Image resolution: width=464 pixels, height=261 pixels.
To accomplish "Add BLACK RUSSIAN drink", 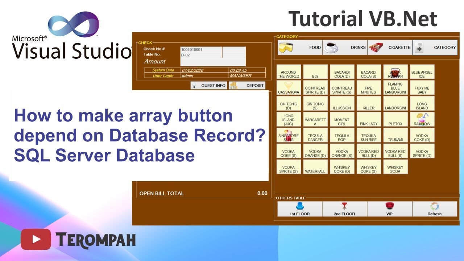I will pos(395,72).
